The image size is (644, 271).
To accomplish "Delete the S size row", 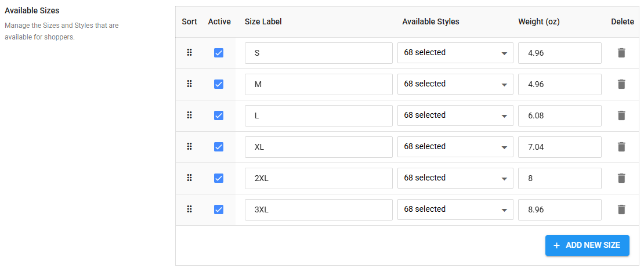I will pos(621,53).
